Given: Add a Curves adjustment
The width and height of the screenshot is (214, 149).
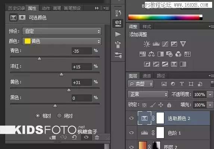Looking at the screenshot, I should pos(165,44).
